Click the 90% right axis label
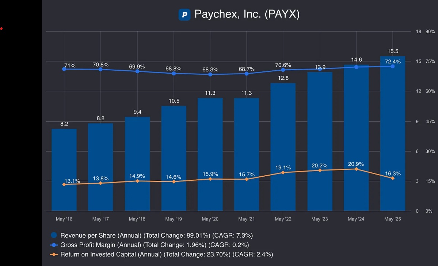Screen dimensions: 438x266 pos(430,31)
